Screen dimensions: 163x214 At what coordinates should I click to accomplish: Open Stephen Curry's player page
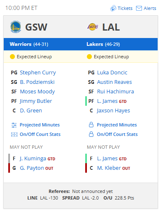pyautogui.click(x=38, y=73)
